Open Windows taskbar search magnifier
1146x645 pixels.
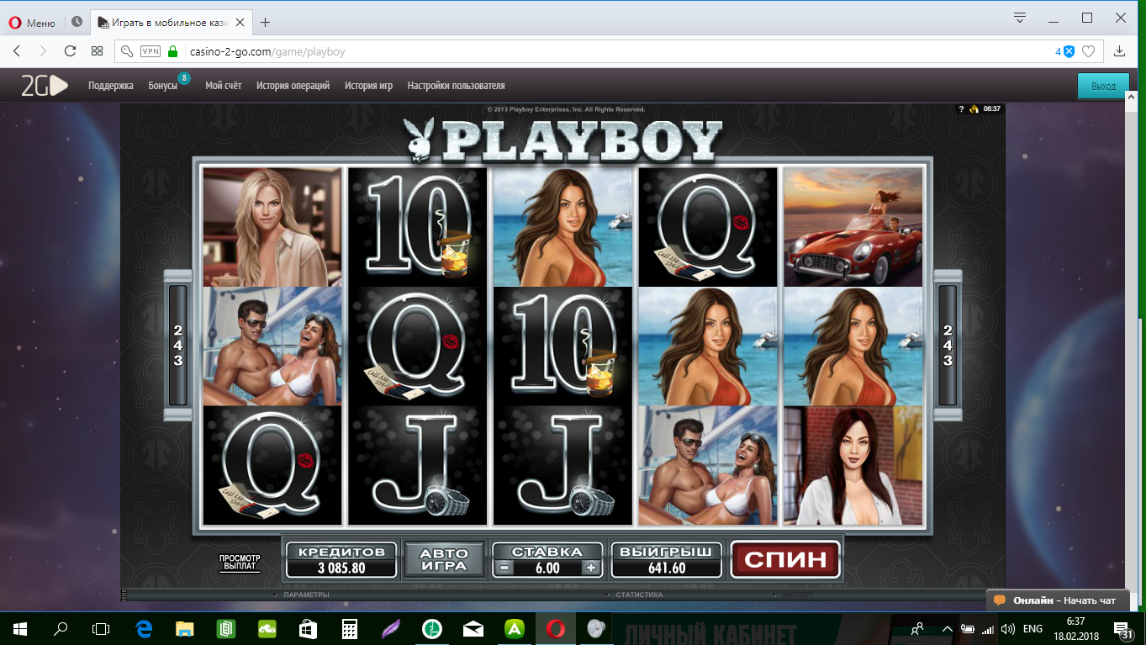[61, 628]
